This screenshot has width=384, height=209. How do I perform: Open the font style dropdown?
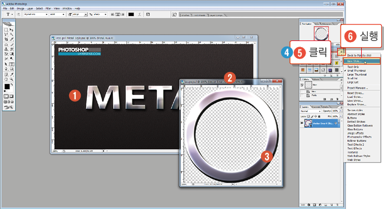(x=63, y=14)
